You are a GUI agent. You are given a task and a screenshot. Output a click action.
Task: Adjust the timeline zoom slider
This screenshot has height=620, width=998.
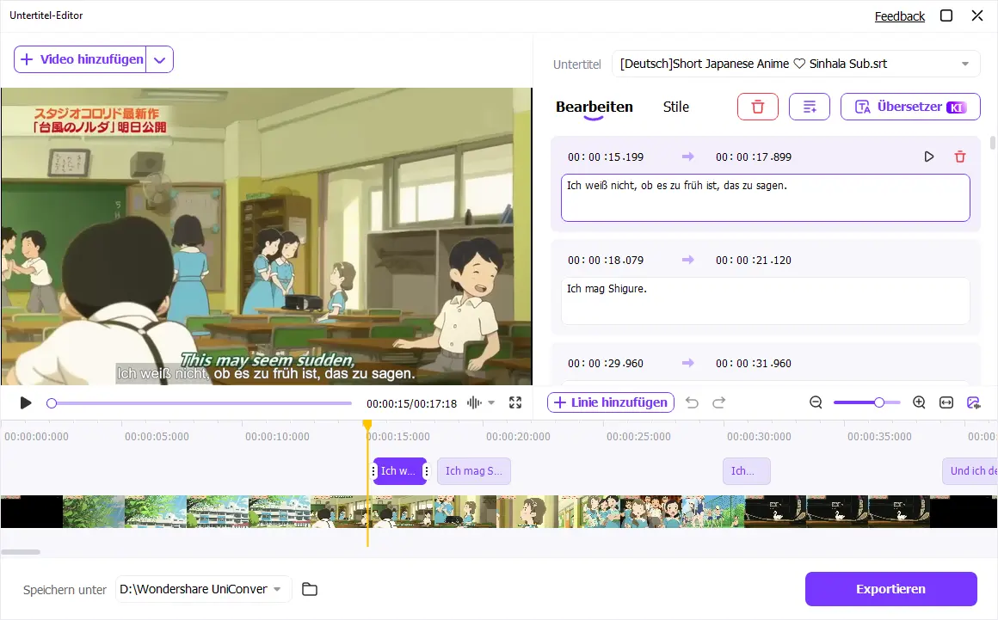(x=867, y=402)
